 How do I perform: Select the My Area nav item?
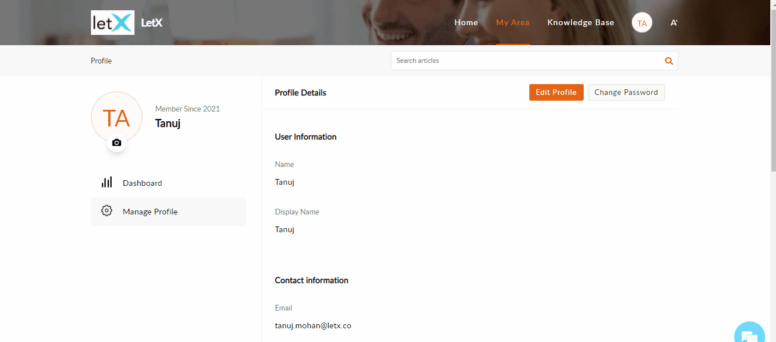coord(513,23)
